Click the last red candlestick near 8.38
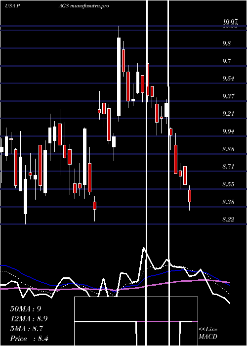Viewport: 247px width, 346px height. coord(190,196)
